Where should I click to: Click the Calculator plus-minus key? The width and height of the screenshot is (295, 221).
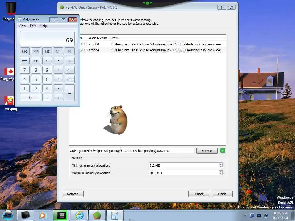[x=58, y=61]
